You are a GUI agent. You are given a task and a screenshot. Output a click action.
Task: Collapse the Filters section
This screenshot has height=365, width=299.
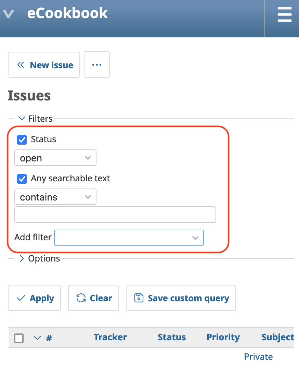click(36, 119)
